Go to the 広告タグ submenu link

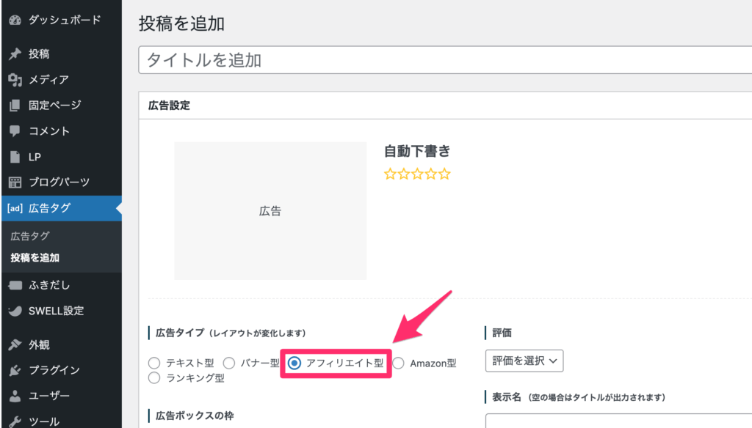(29, 236)
